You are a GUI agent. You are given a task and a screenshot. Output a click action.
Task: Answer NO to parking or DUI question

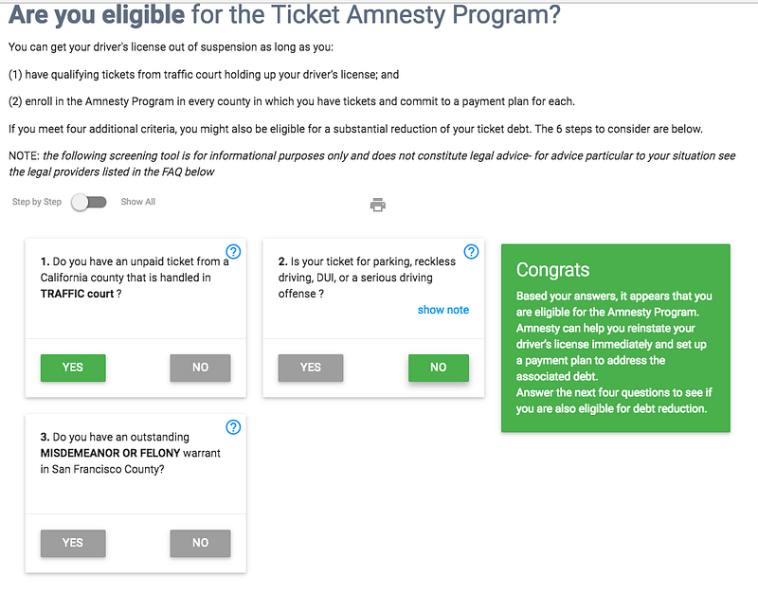click(x=438, y=368)
